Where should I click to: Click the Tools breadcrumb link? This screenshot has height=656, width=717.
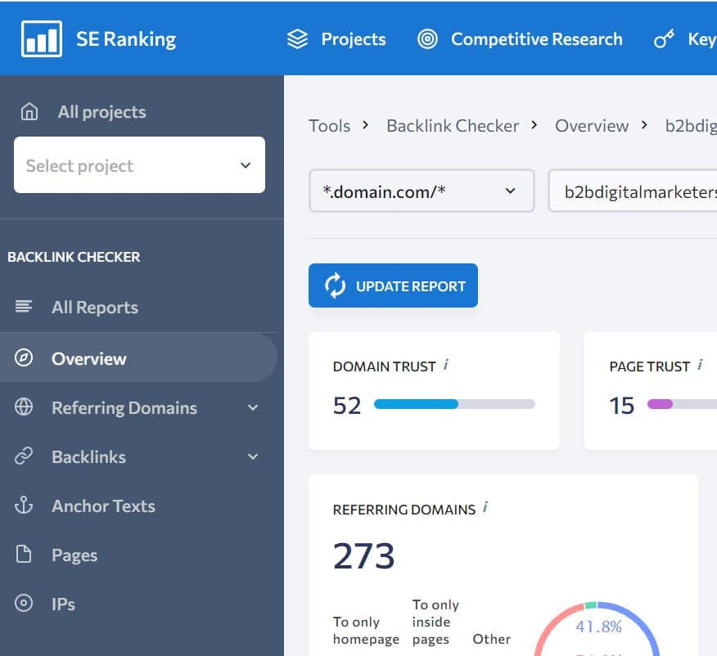329,126
